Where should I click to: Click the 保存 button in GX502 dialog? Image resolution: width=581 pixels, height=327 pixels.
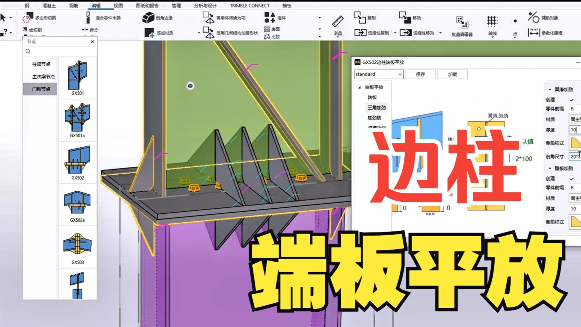click(420, 74)
